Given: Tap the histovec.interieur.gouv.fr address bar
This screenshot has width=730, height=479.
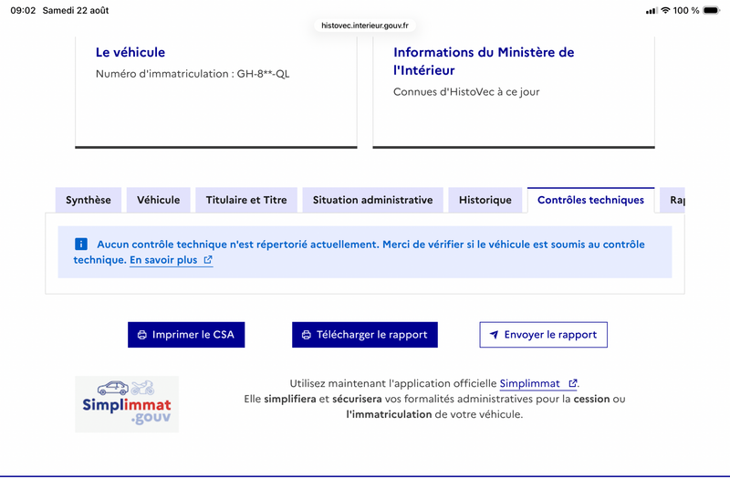Looking at the screenshot, I should pos(365,26).
